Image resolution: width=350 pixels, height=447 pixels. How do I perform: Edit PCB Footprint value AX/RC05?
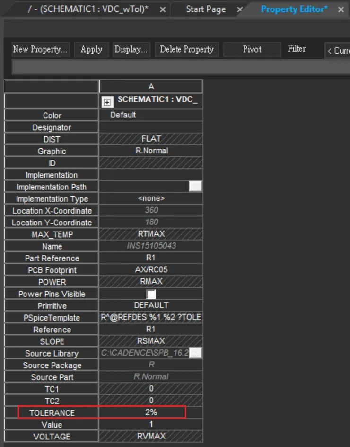[x=151, y=270]
